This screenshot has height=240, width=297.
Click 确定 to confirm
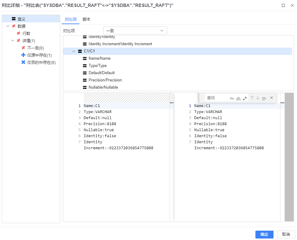[264, 235]
